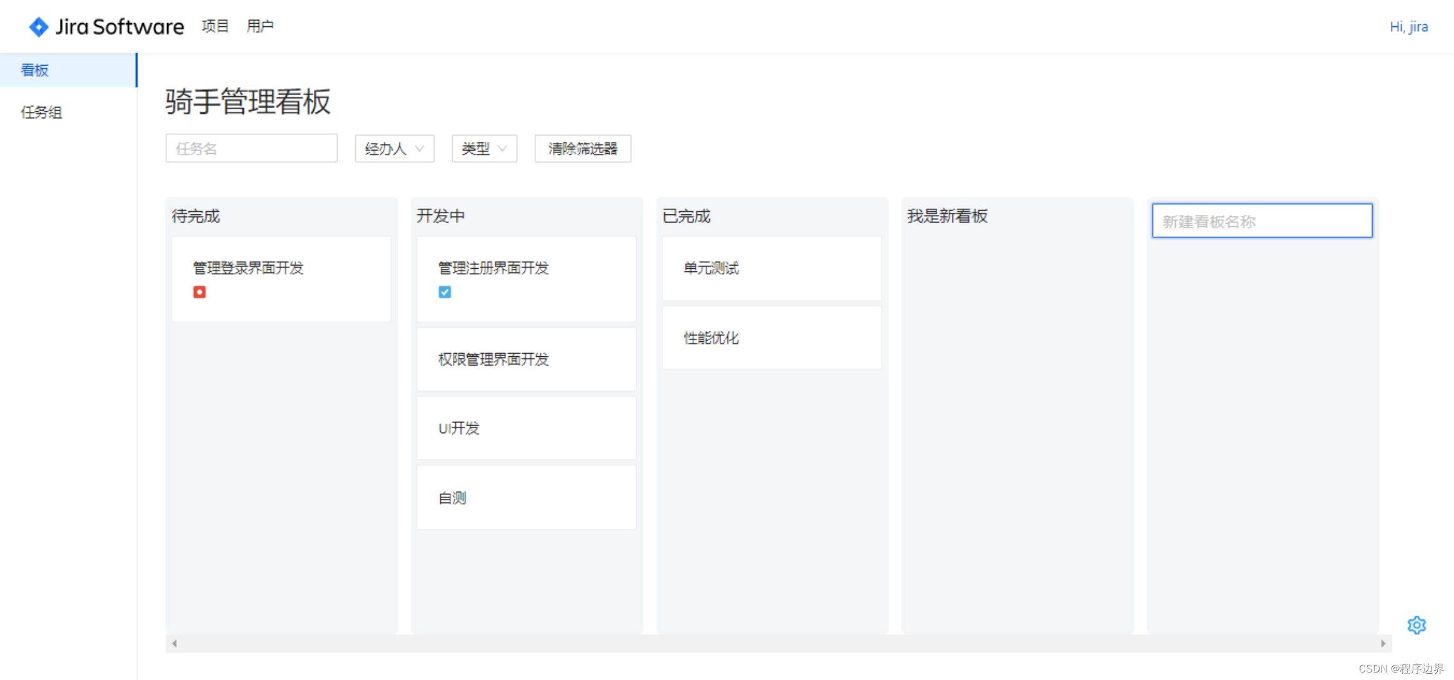The image size is (1454, 680).
Task: Click the horizontal scrollbar track below the board
Action: point(779,643)
